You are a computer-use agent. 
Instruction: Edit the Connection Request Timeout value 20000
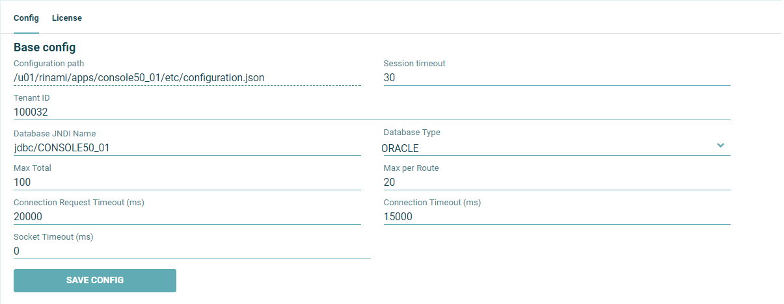(187, 216)
